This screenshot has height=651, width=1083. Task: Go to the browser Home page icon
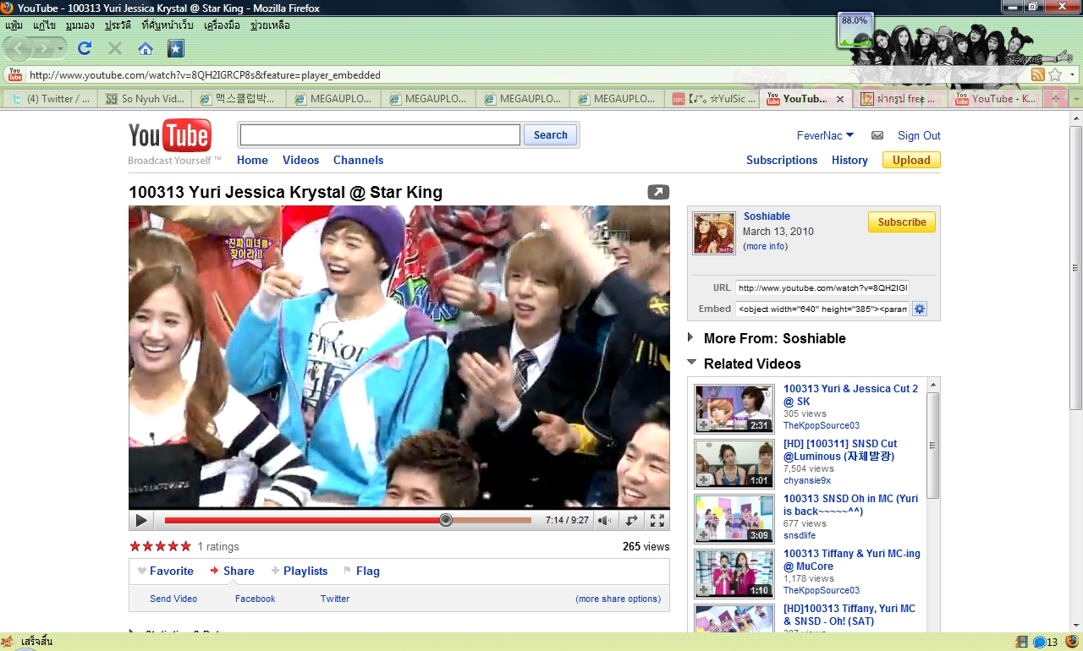pos(146,48)
